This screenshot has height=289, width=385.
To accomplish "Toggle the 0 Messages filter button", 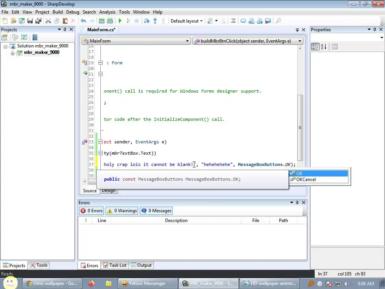I will 156,211.
